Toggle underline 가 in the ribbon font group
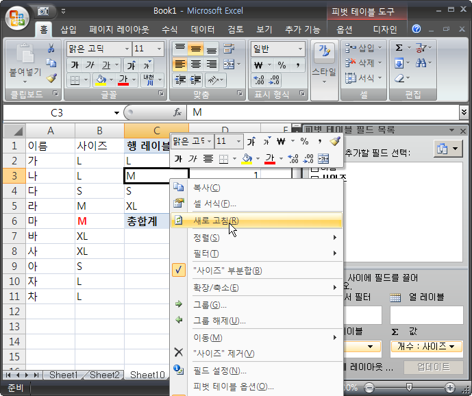This screenshot has height=396, width=472. tap(106, 65)
